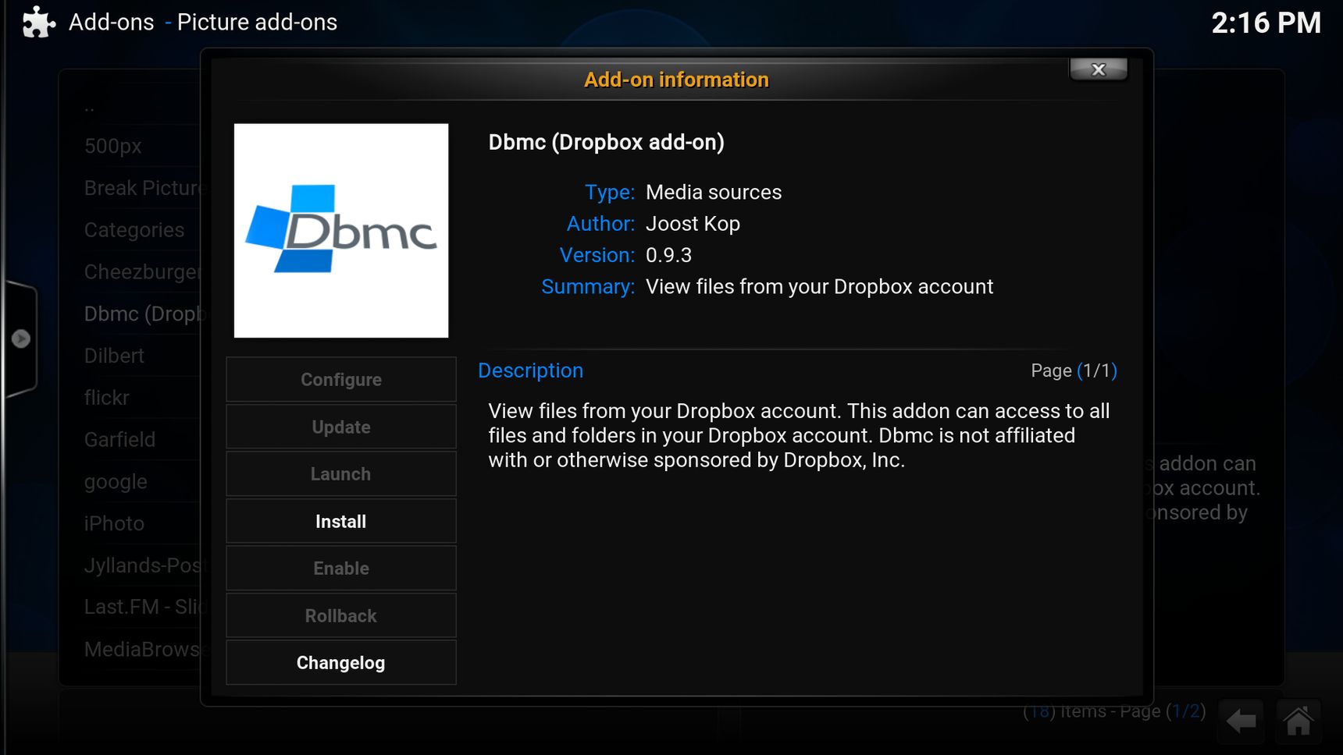Image resolution: width=1343 pixels, height=755 pixels.
Task: Click the Configure button
Action: (341, 380)
